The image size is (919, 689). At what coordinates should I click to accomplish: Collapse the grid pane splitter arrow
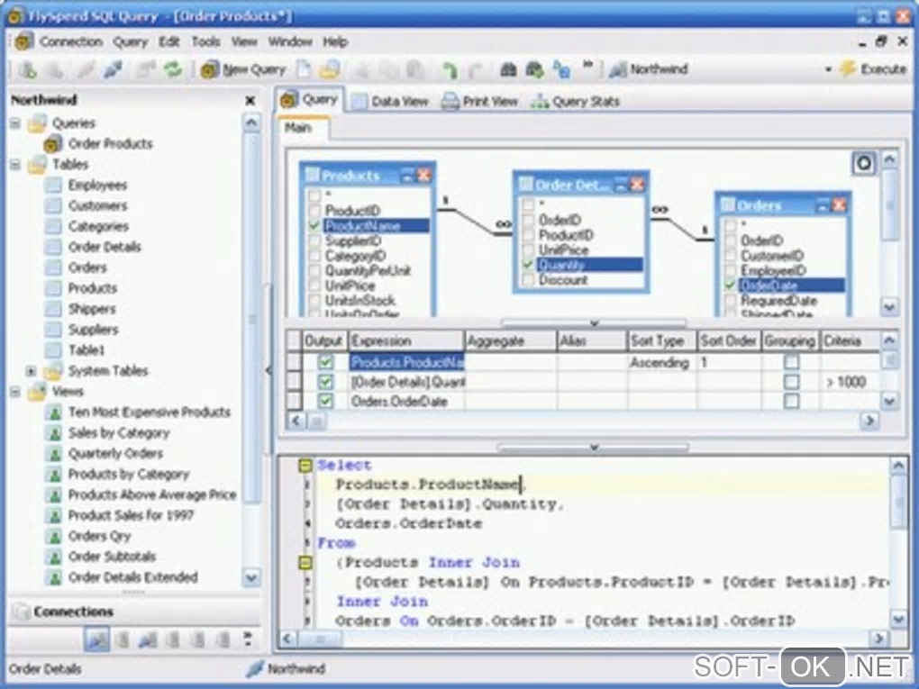click(x=594, y=448)
